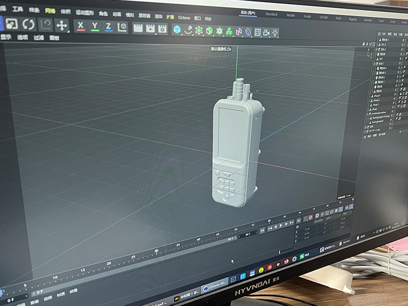Screen dimensions: 408x306
Task: Click the coordinate system cube icon
Action: (122, 28)
